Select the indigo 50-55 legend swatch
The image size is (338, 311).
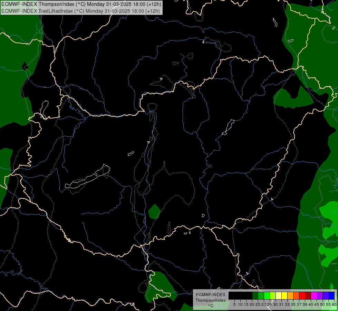coord(326,295)
